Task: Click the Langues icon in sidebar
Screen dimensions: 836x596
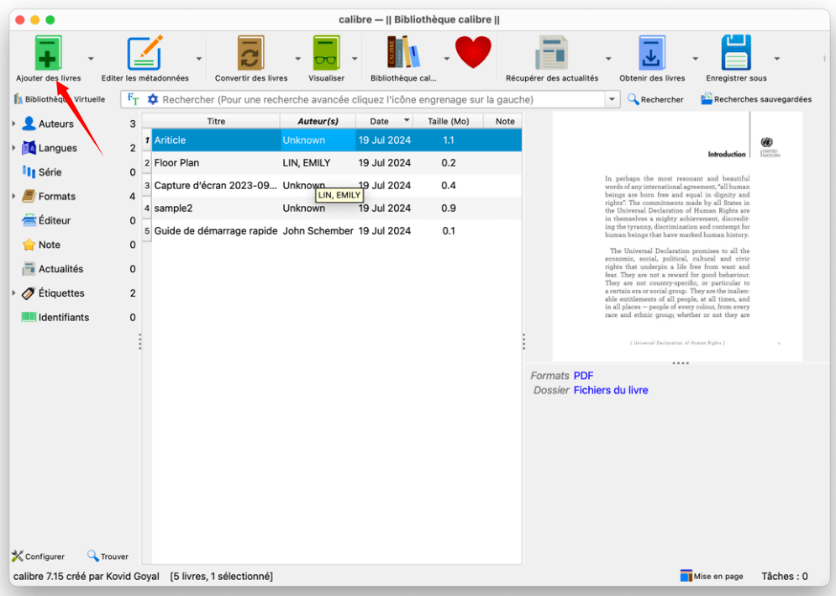Action: (29, 148)
